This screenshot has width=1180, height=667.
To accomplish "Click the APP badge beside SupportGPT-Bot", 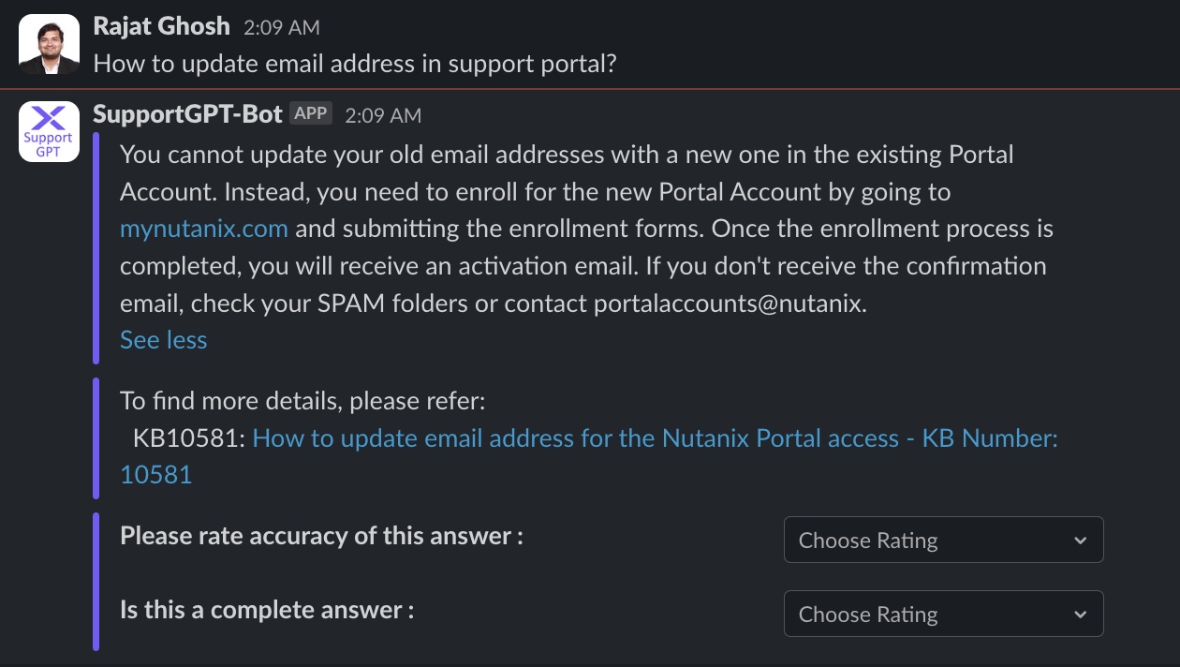I will [x=311, y=113].
